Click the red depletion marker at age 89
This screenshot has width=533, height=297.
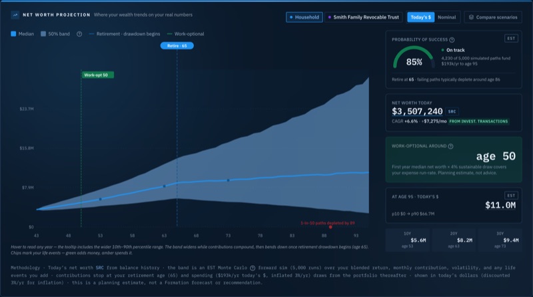(x=330, y=227)
